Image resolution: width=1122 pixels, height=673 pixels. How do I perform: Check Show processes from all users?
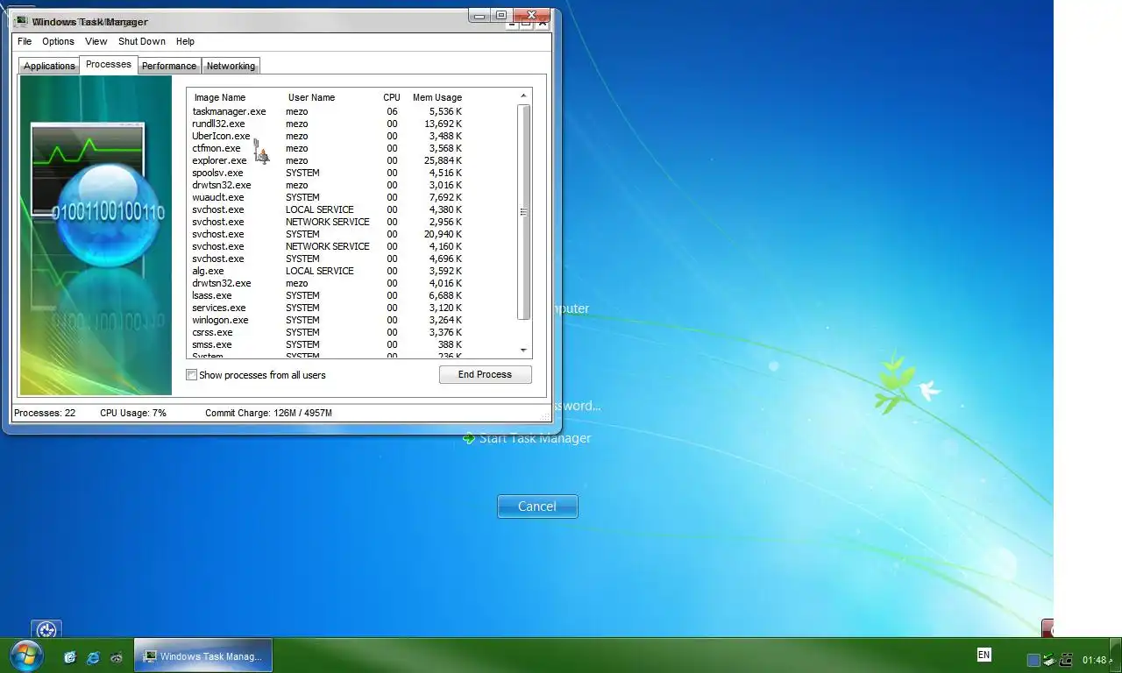click(x=192, y=375)
